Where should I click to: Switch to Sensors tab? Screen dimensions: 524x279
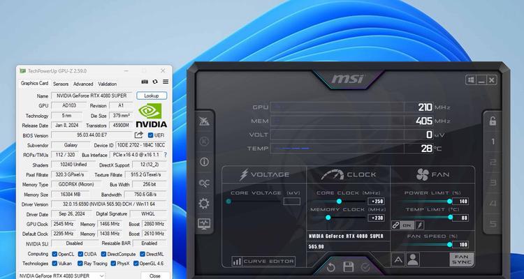(x=61, y=84)
